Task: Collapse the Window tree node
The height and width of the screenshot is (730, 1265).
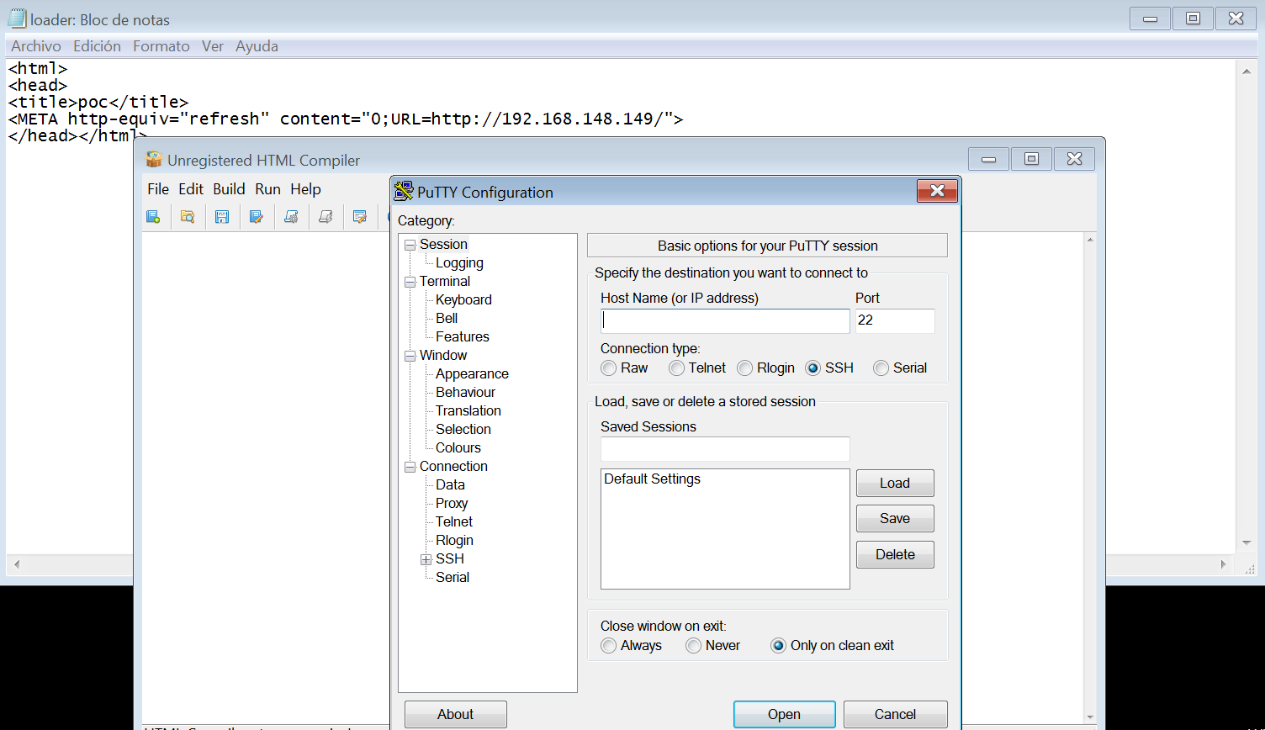Action: (410, 356)
